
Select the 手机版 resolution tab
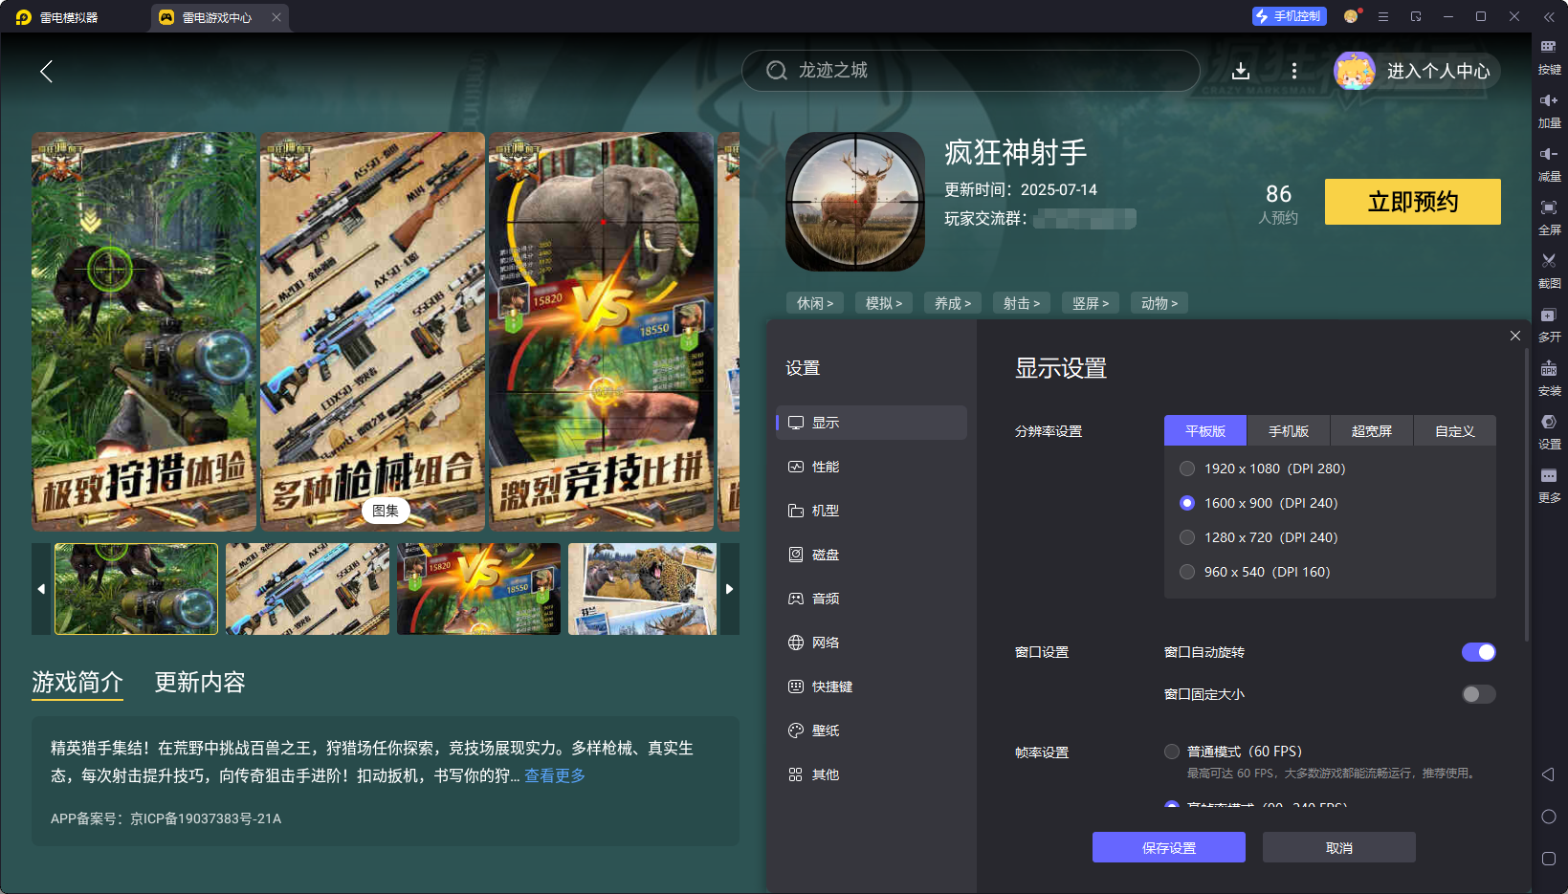[x=1289, y=431]
